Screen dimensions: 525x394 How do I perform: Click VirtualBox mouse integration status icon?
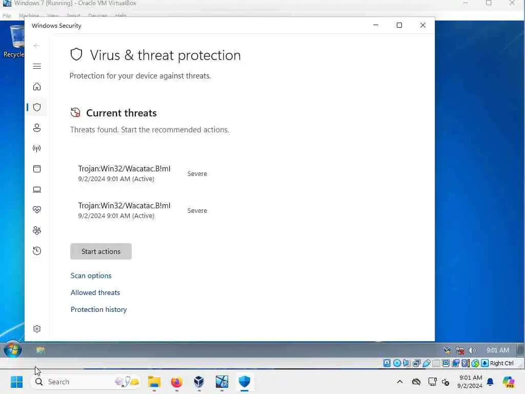click(x=475, y=363)
